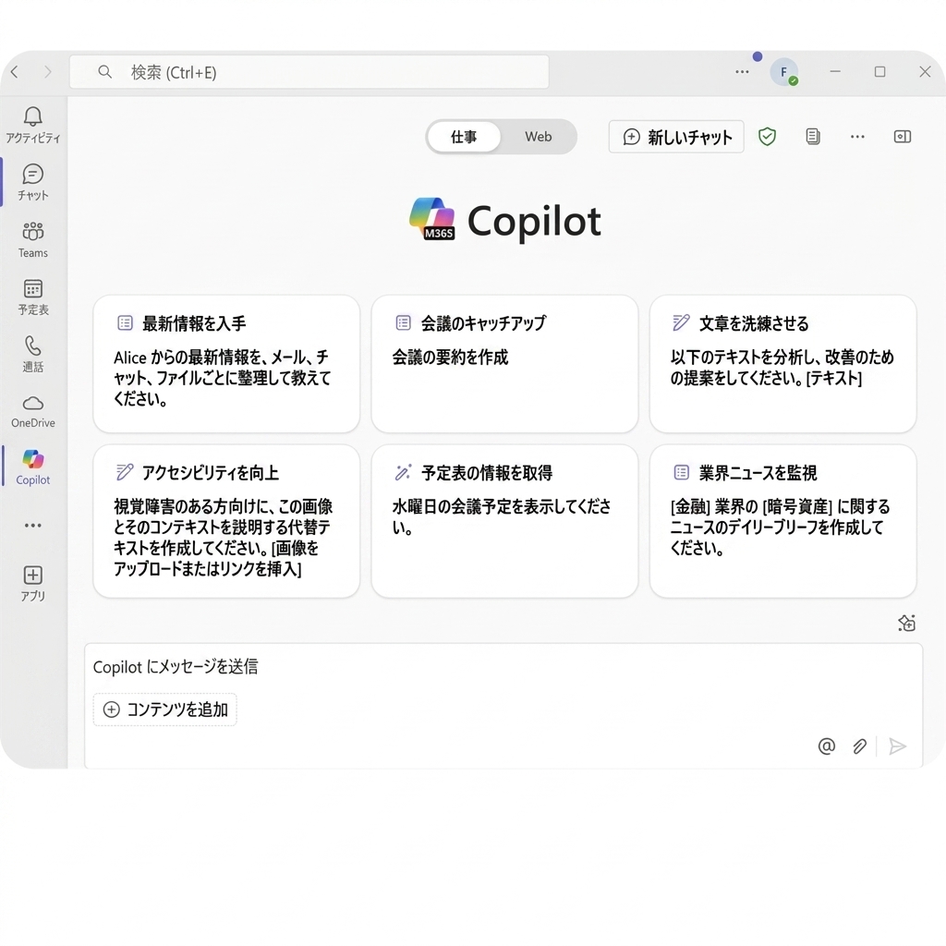Click the send message arrow
The image size is (946, 946).
coord(898,746)
